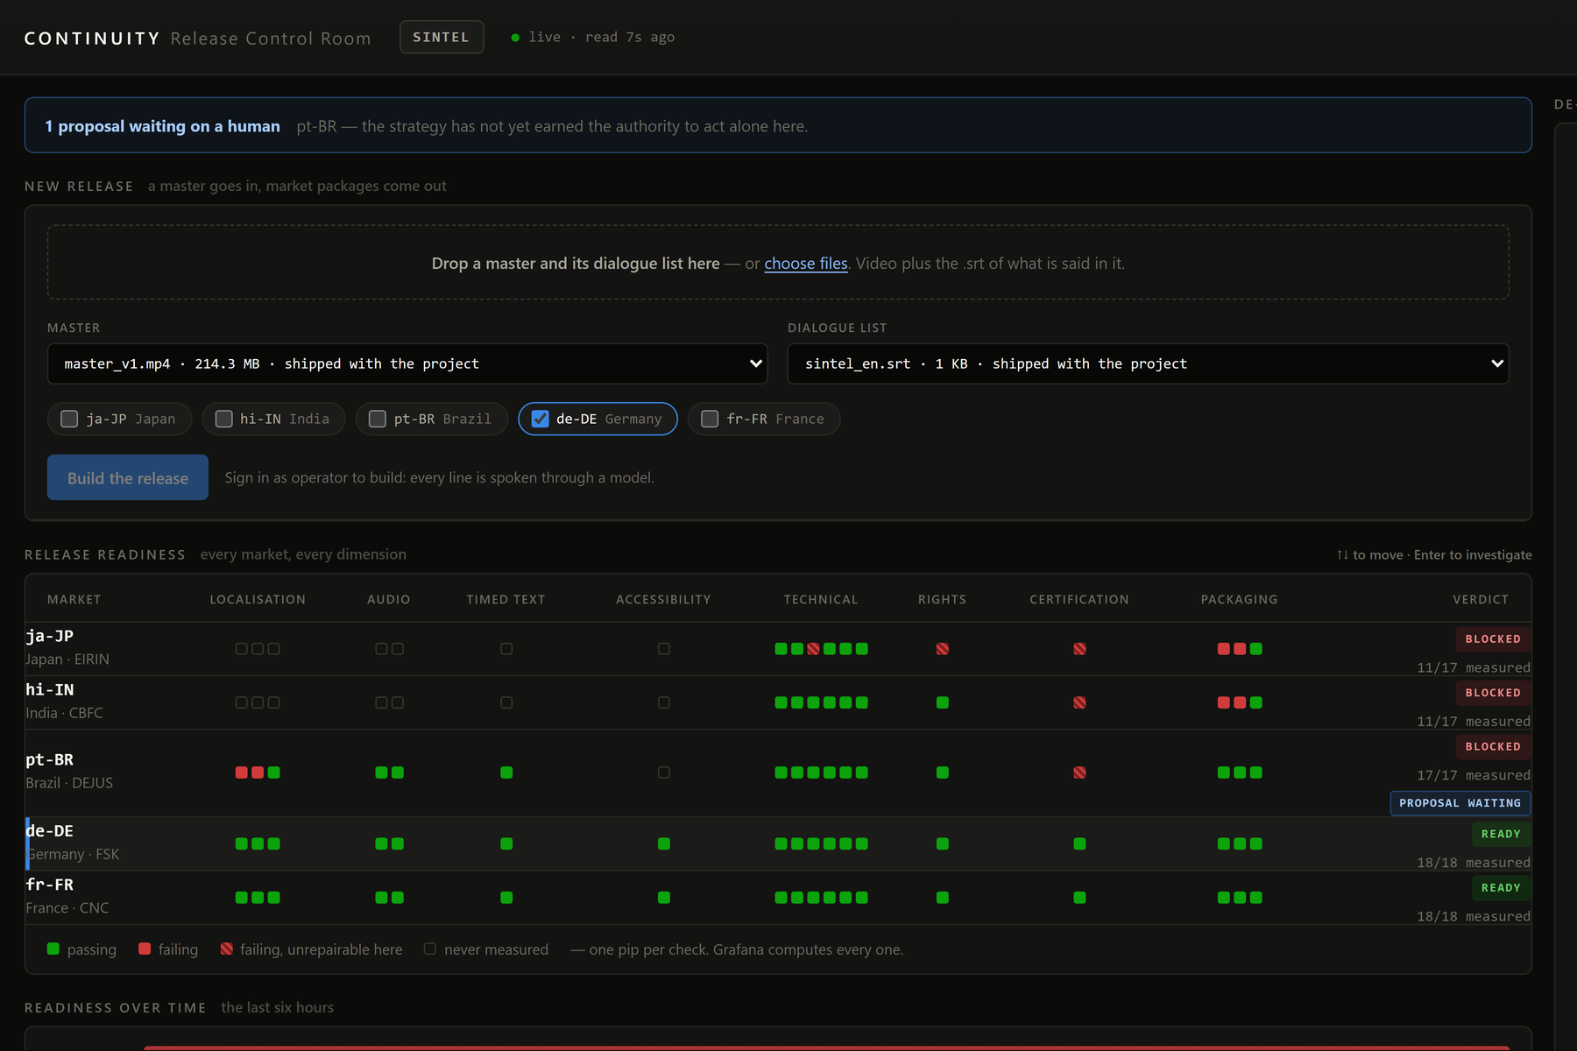This screenshot has width=1577, height=1051.
Task: Click the SINTEL project badge
Action: (x=442, y=37)
